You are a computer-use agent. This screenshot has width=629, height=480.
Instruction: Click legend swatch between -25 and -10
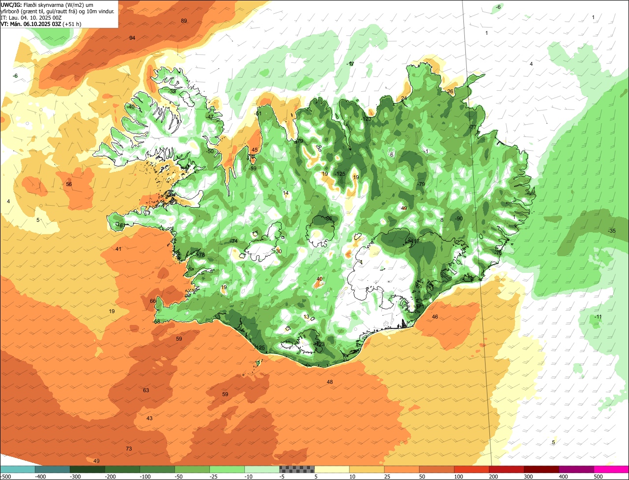tap(227, 469)
